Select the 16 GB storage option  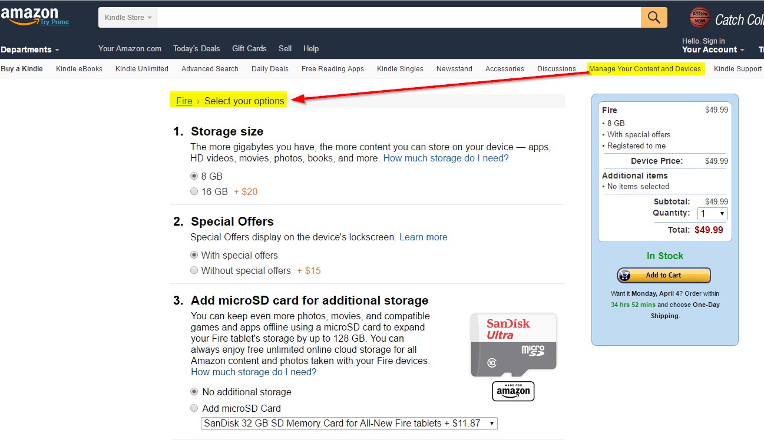[x=194, y=191]
